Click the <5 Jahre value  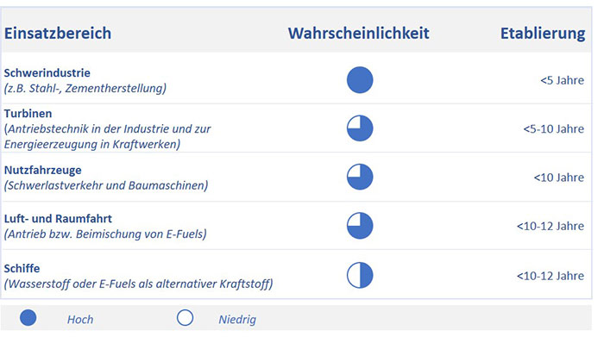562,80
